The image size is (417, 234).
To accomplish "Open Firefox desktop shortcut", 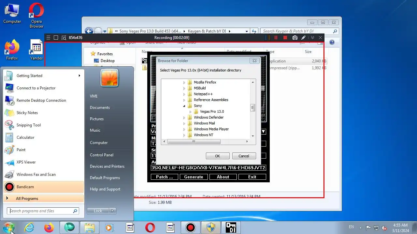I will 12,50.
